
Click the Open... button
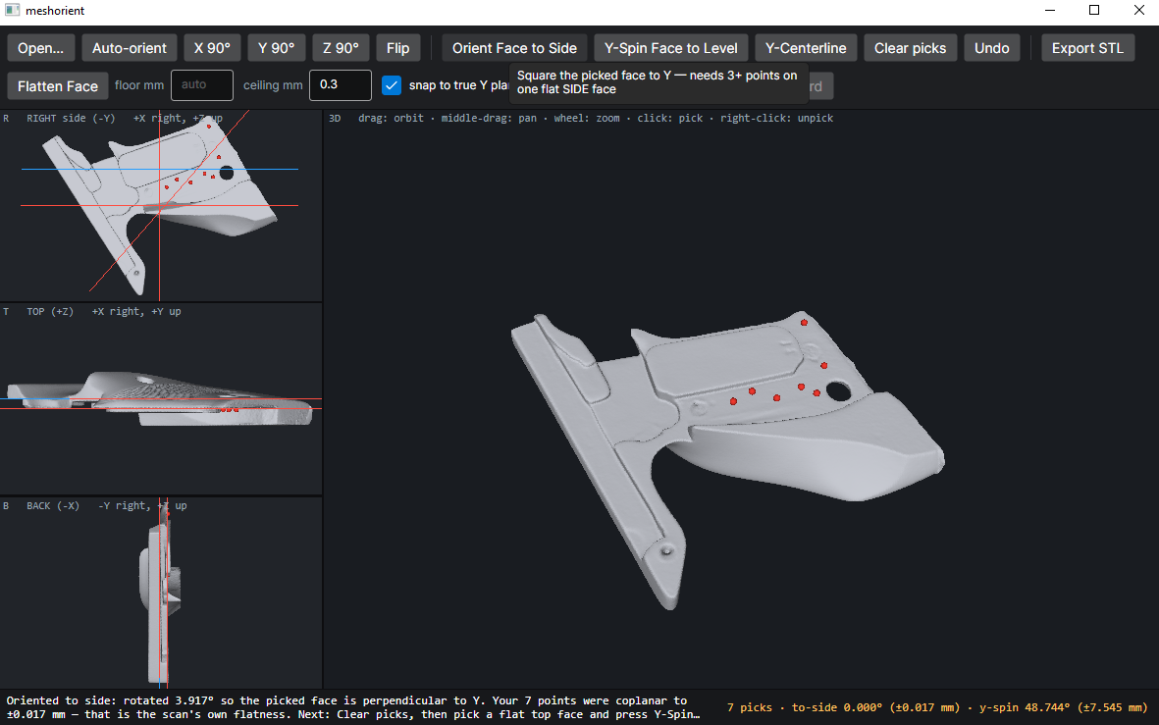coord(40,48)
